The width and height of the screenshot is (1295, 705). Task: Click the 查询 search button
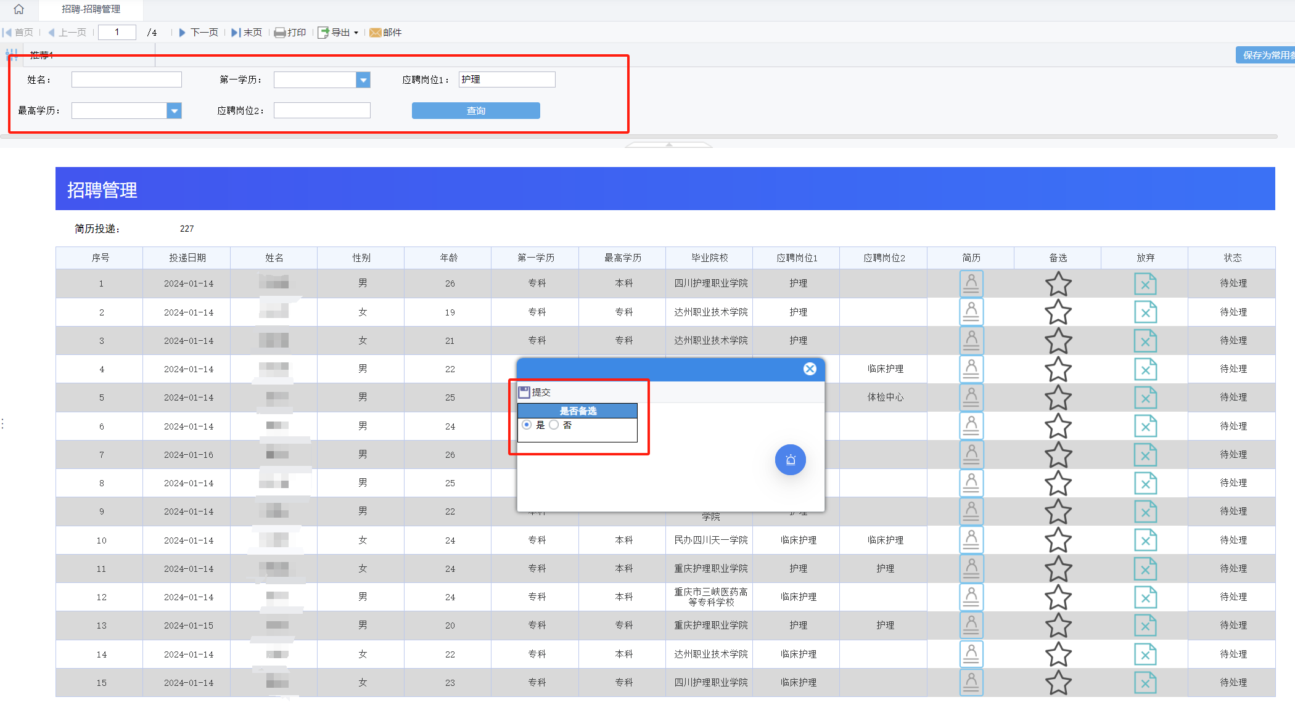click(475, 111)
